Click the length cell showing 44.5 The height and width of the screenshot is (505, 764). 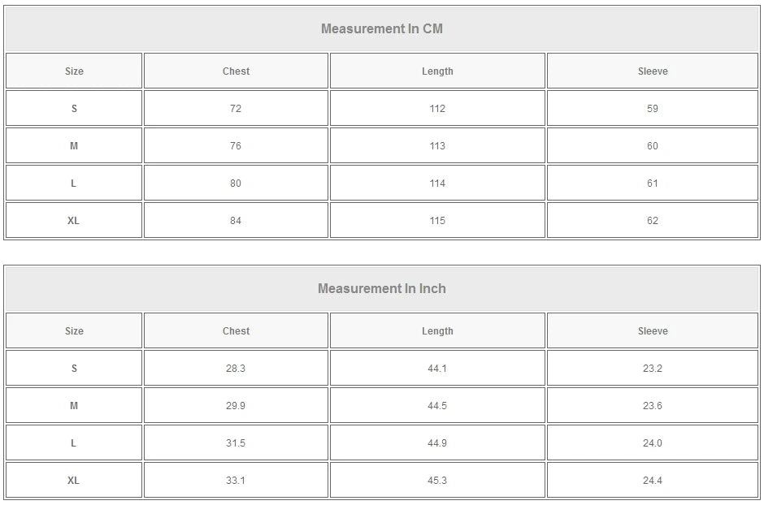pyautogui.click(x=437, y=406)
